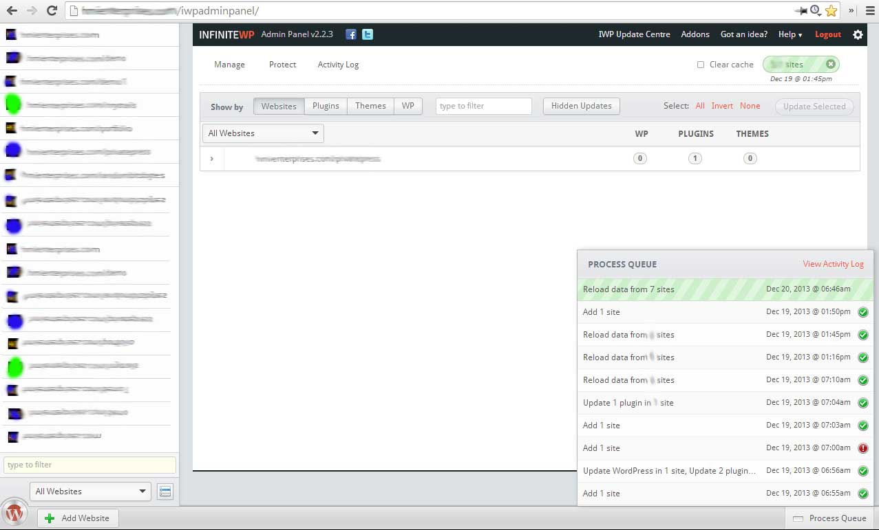The width and height of the screenshot is (879, 530).
Task: Open the Protect tab
Action: click(282, 65)
